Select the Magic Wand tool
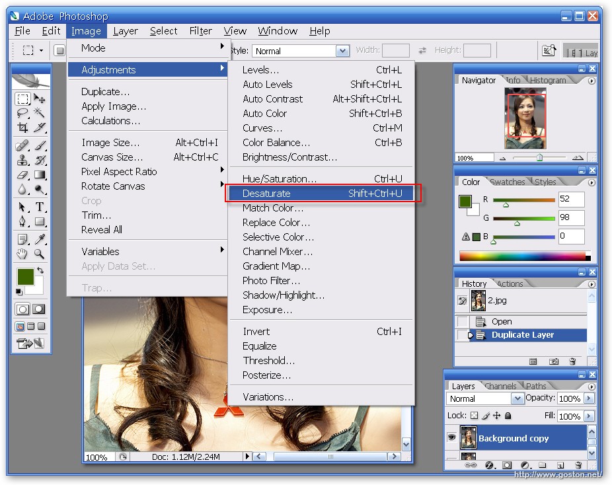The height and width of the screenshot is (485, 612). pos(40,113)
